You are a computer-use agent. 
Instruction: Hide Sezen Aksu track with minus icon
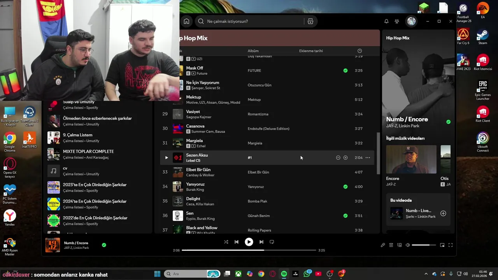(x=338, y=157)
